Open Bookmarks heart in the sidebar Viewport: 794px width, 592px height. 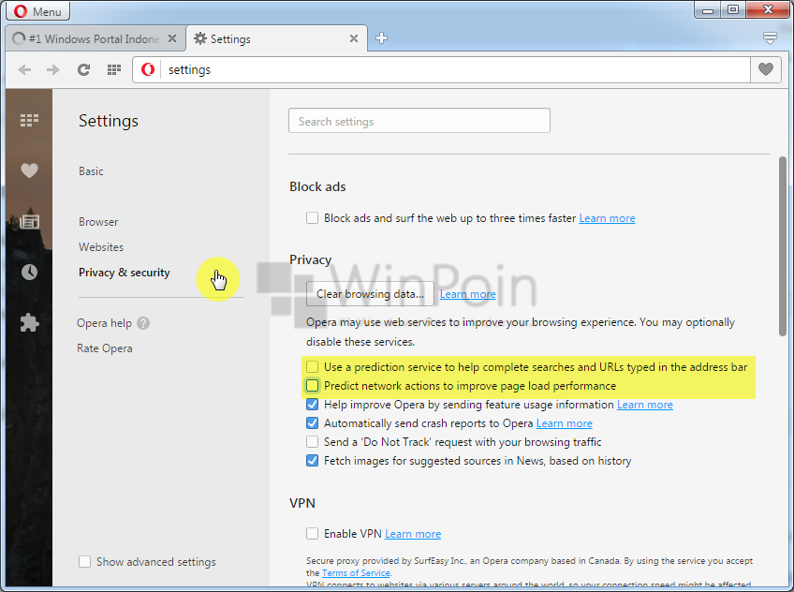(29, 170)
